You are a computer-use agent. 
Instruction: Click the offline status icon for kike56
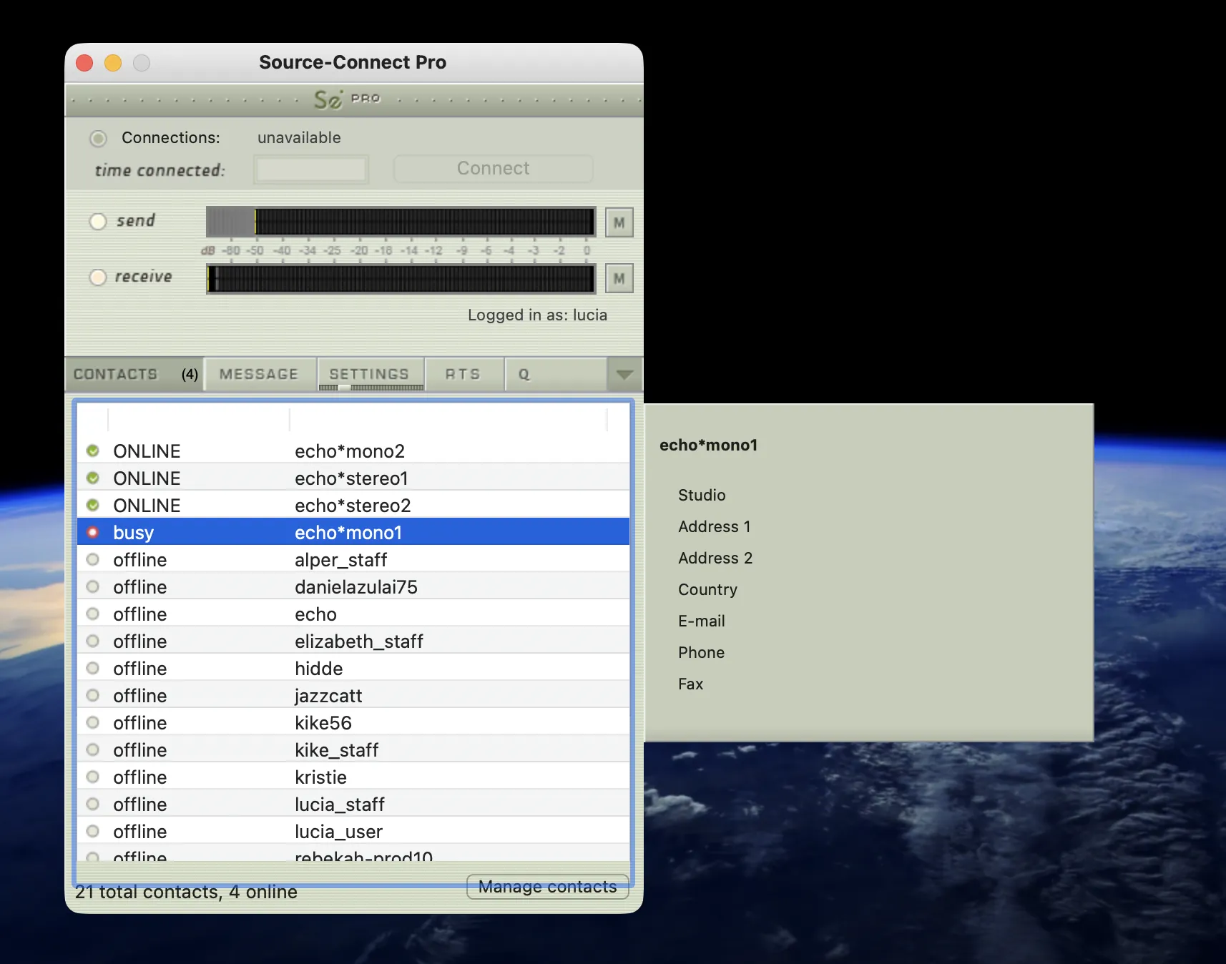tap(93, 722)
